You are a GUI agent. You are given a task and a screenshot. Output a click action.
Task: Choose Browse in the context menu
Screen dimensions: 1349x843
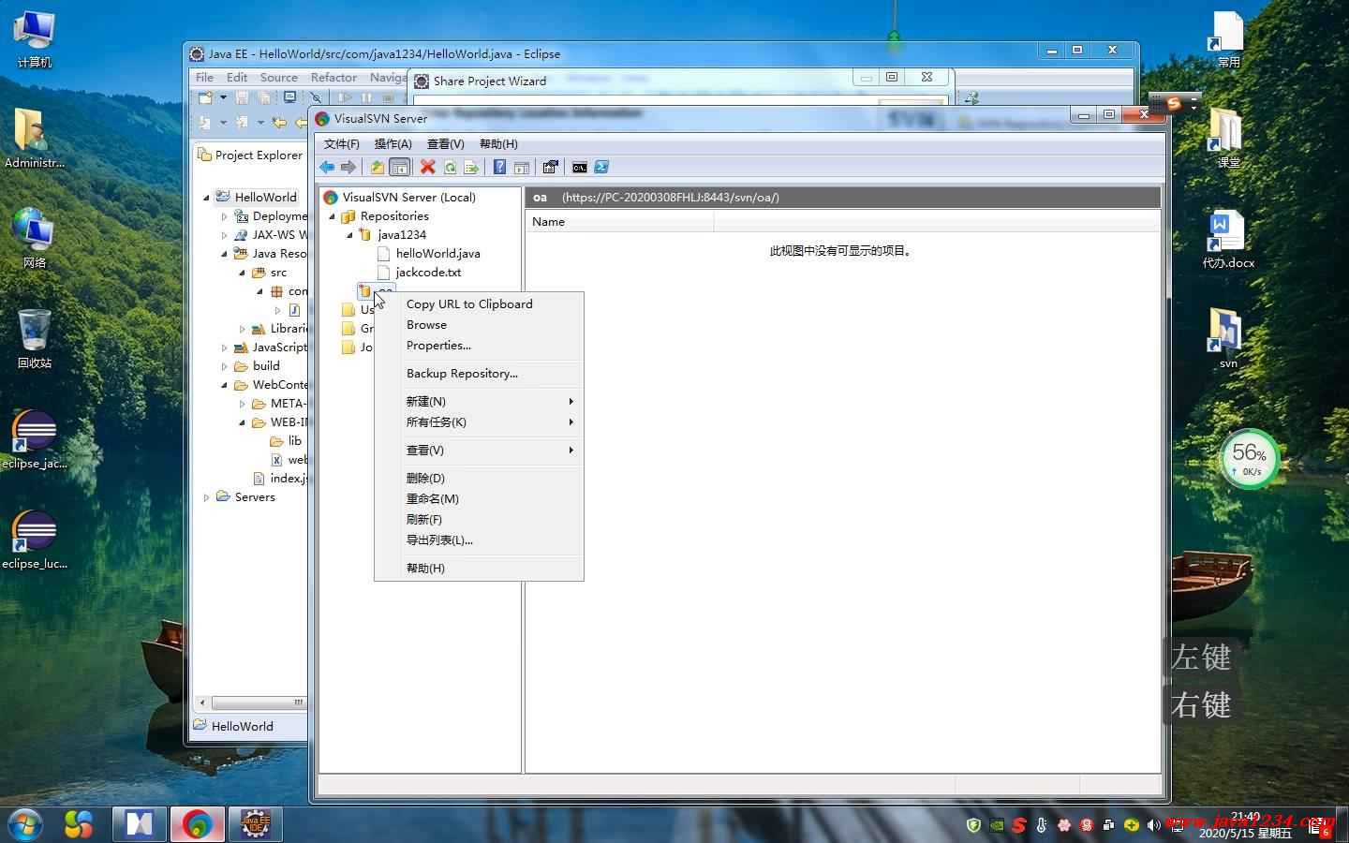(479, 325)
